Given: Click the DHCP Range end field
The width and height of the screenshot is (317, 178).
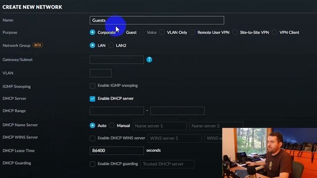Looking at the screenshot, I should click(177, 111).
